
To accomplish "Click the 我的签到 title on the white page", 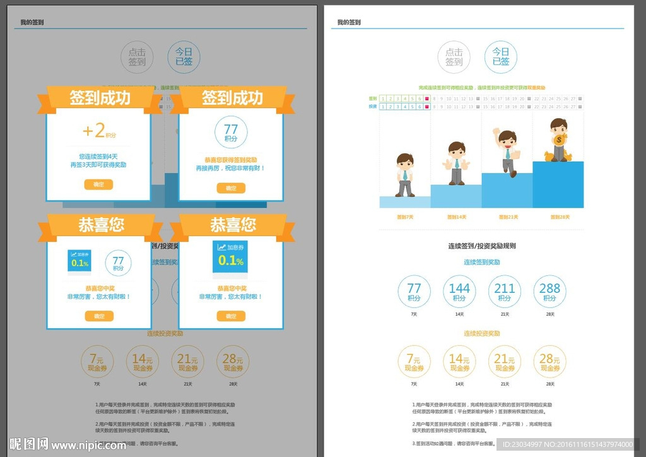I will (x=348, y=22).
